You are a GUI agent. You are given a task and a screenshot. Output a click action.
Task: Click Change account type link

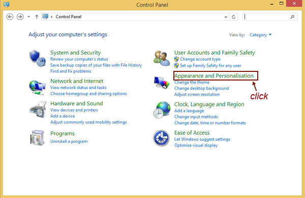coord(200,59)
